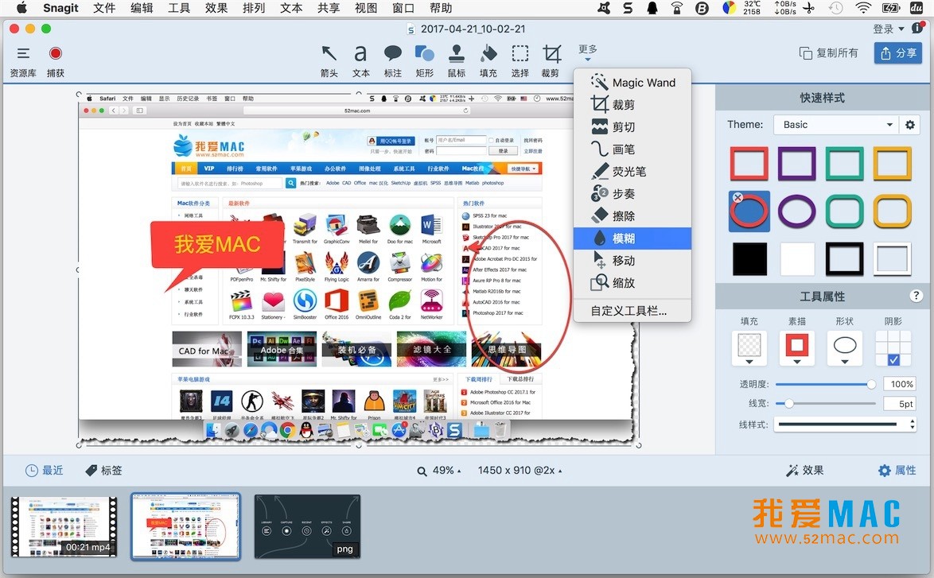Open the quick style theme settings gear
Image resolution: width=934 pixels, height=578 pixels.
tap(909, 124)
